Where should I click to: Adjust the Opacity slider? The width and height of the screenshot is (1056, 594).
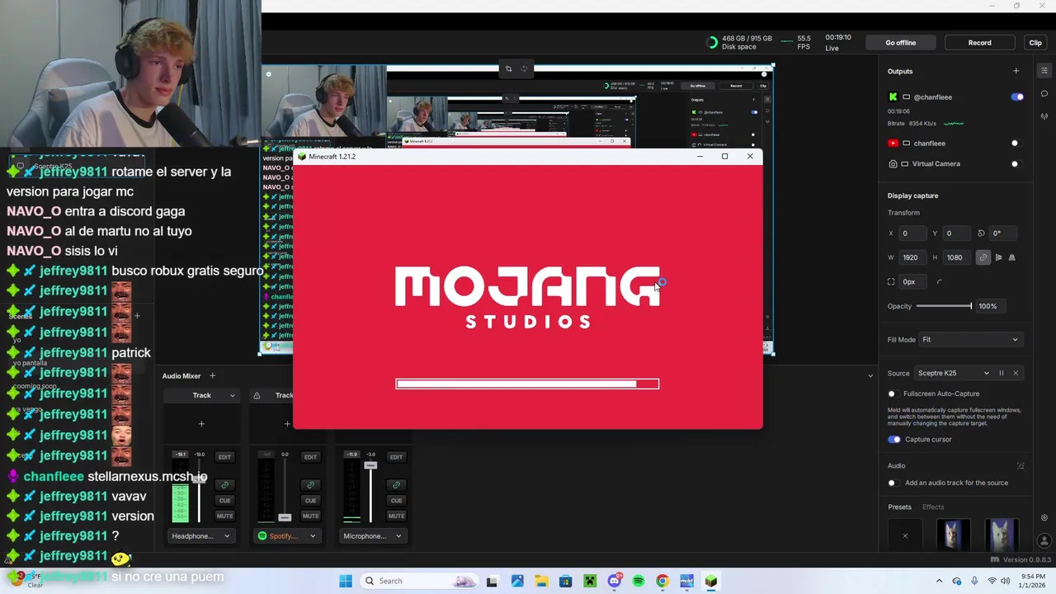(945, 306)
